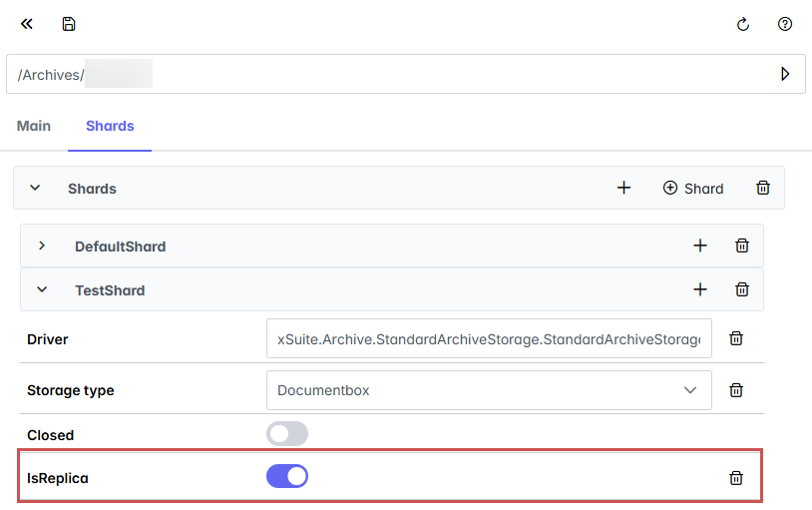Save configuration with floppy disk icon
The width and height of the screenshot is (812, 510).
[x=69, y=24]
